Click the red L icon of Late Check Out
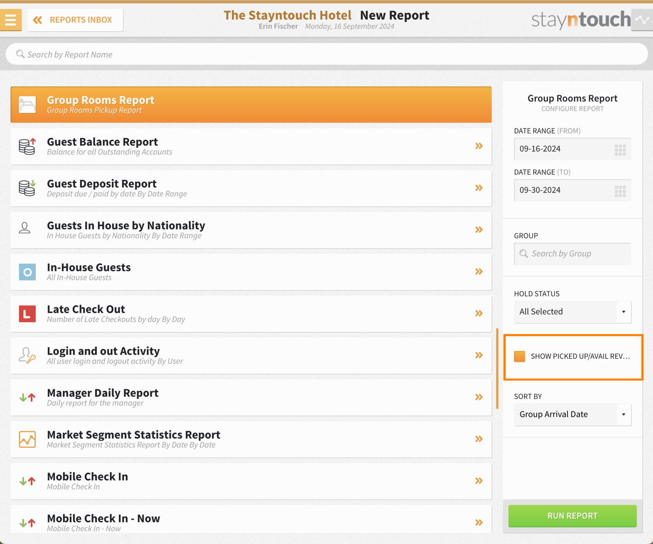Image resolution: width=653 pixels, height=544 pixels. tap(27, 314)
